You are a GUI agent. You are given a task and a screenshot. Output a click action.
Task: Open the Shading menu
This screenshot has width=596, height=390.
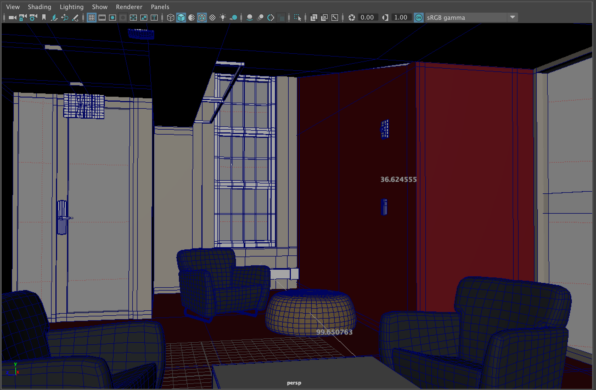click(39, 7)
